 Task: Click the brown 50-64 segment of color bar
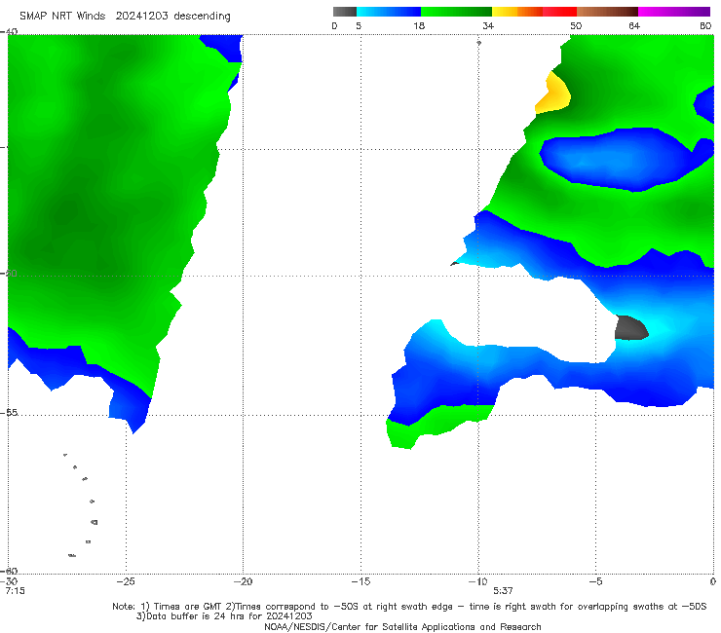coord(607,12)
